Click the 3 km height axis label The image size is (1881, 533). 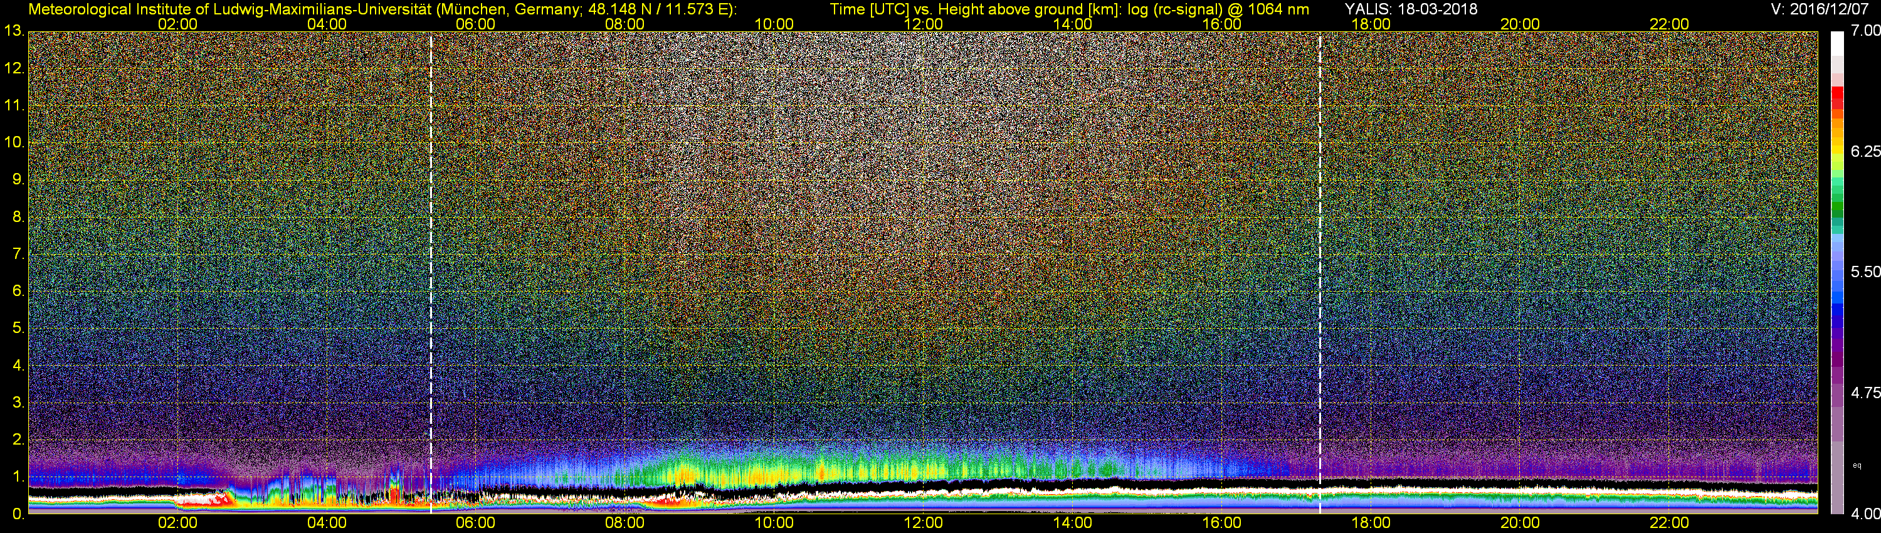18,403
